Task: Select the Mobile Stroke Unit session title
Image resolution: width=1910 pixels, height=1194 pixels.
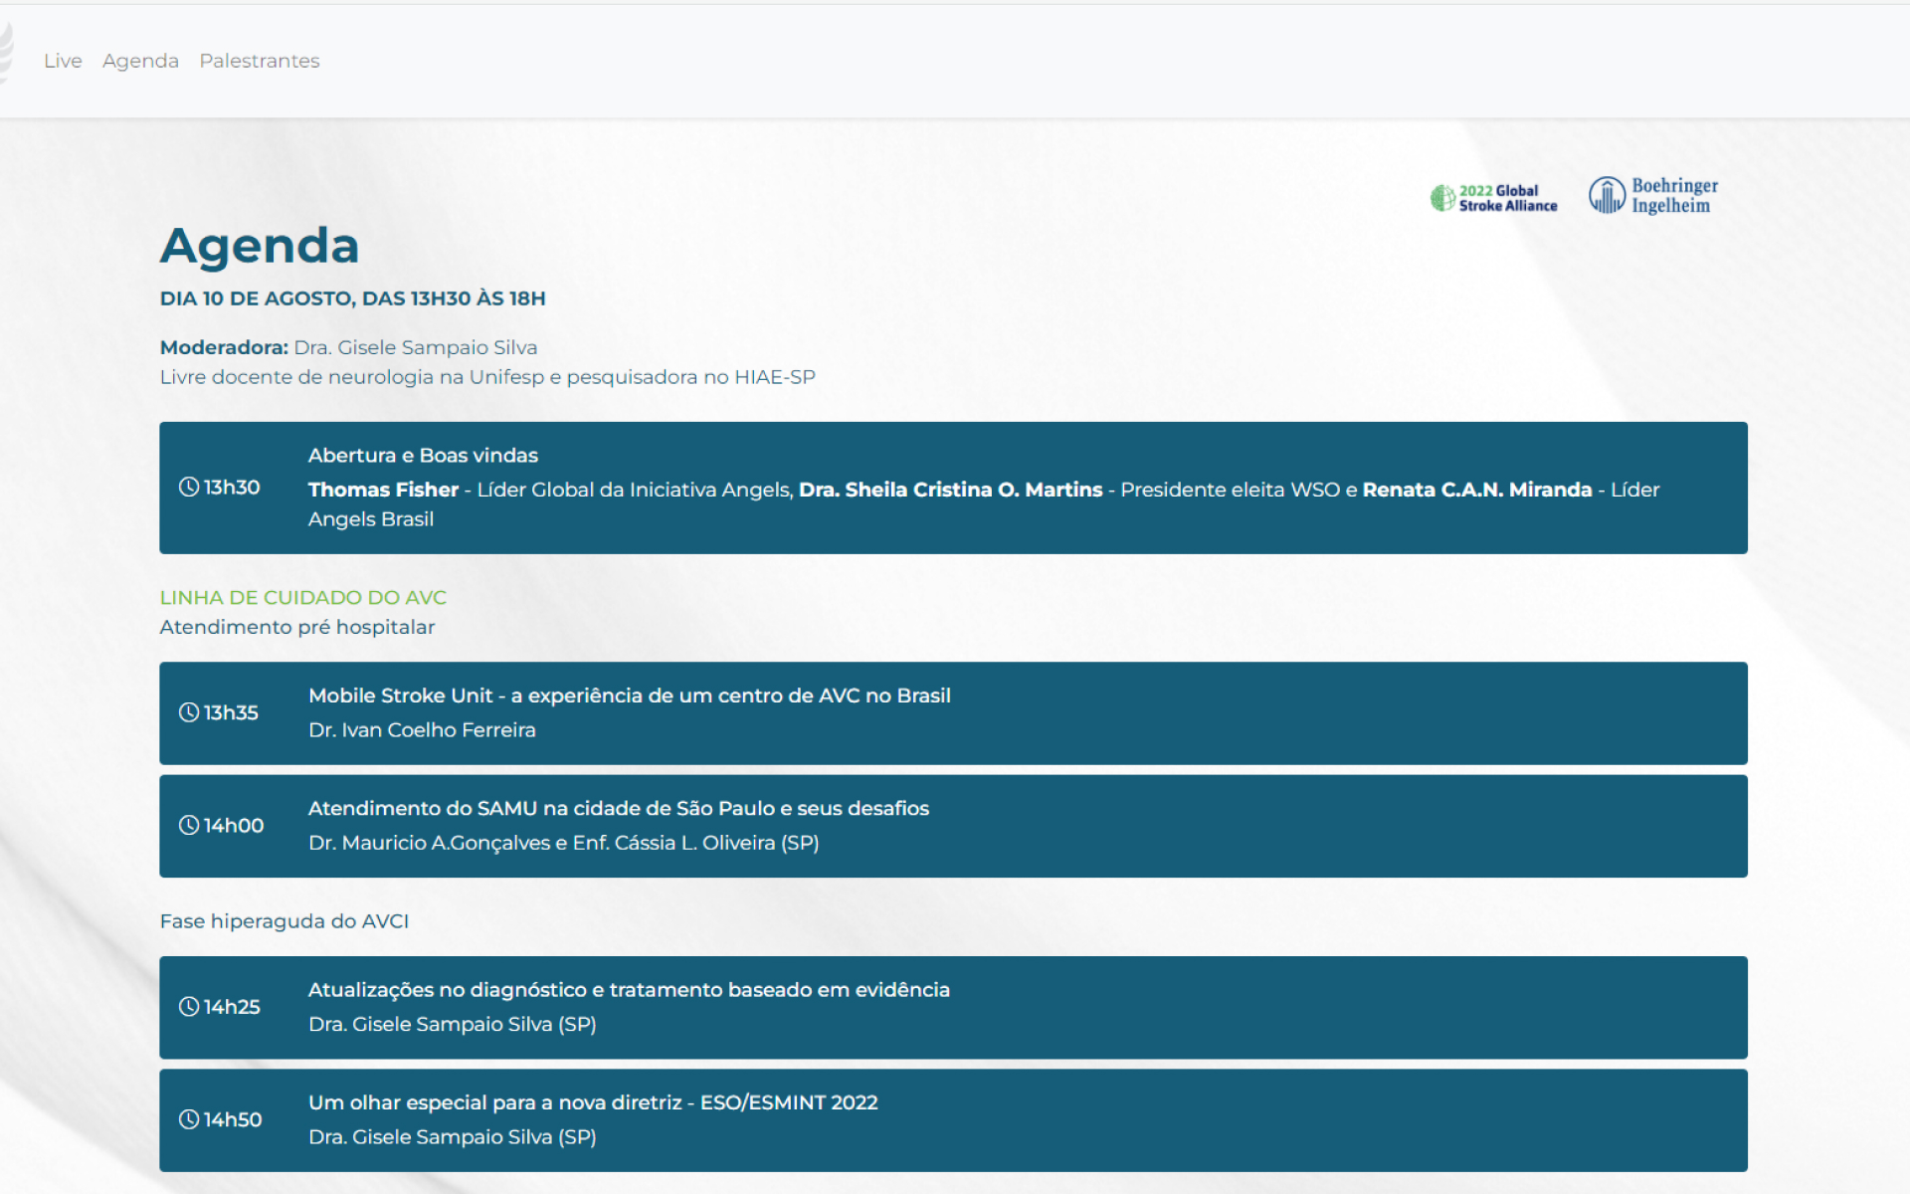Action: [x=629, y=696]
